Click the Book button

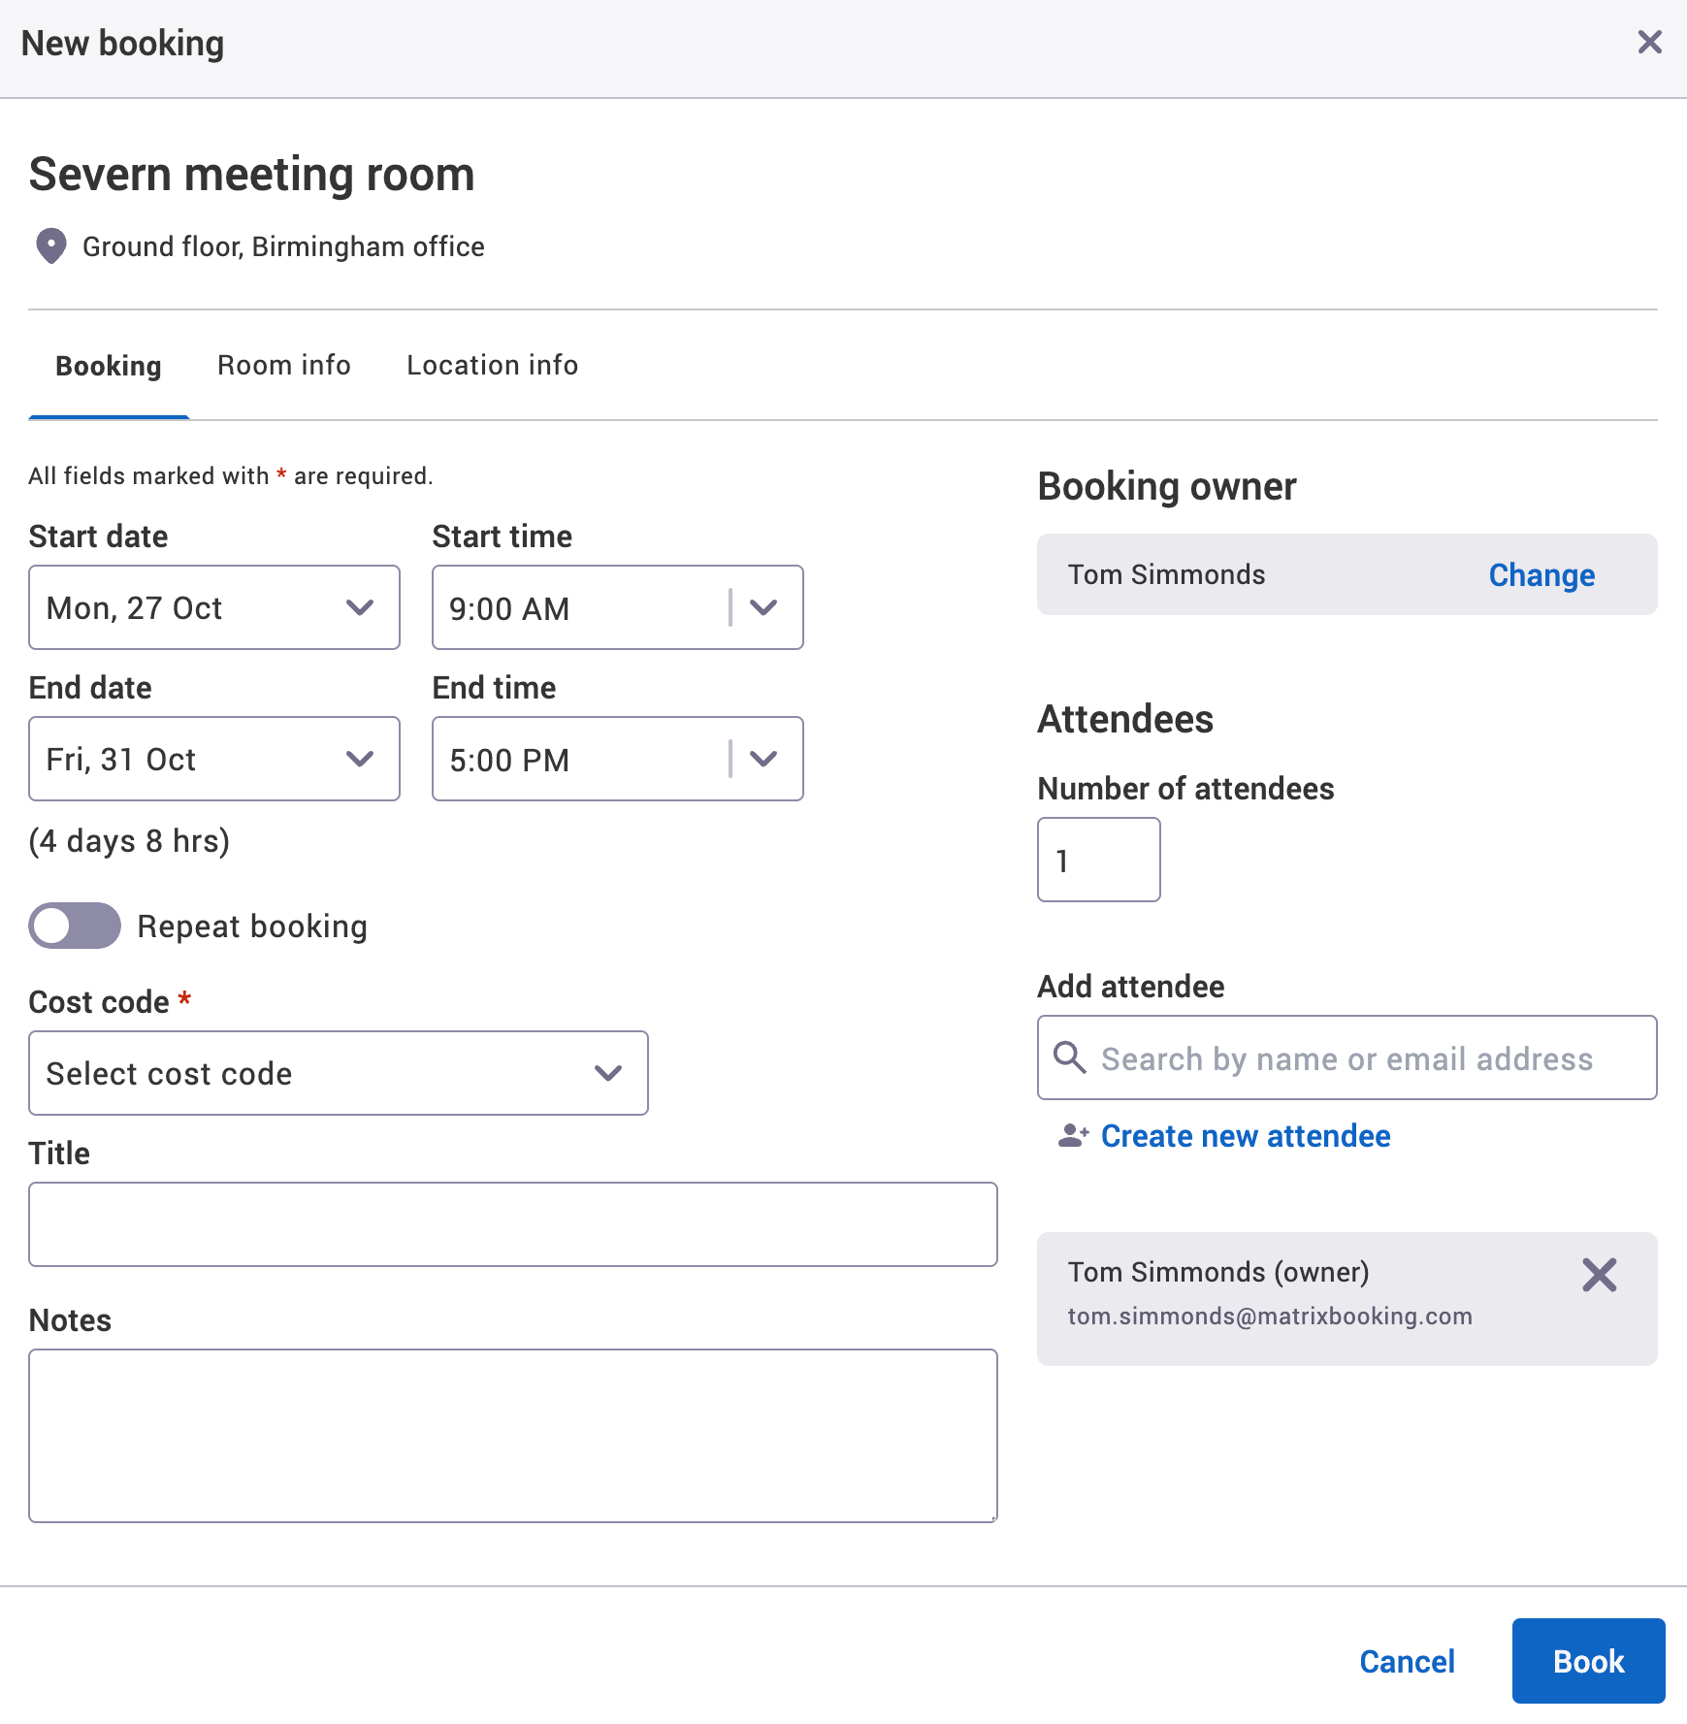[1587, 1661]
